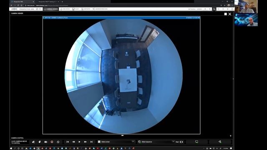
Task: Open a new browser tab
Action: [x=62, y=2]
